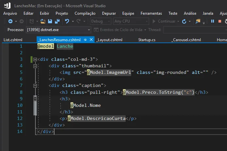227x151 pixels.
Task: Click the Refresh browser icon
Action: [184, 21]
